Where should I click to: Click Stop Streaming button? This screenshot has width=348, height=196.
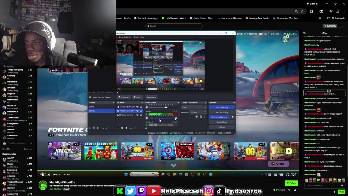click(x=222, y=107)
